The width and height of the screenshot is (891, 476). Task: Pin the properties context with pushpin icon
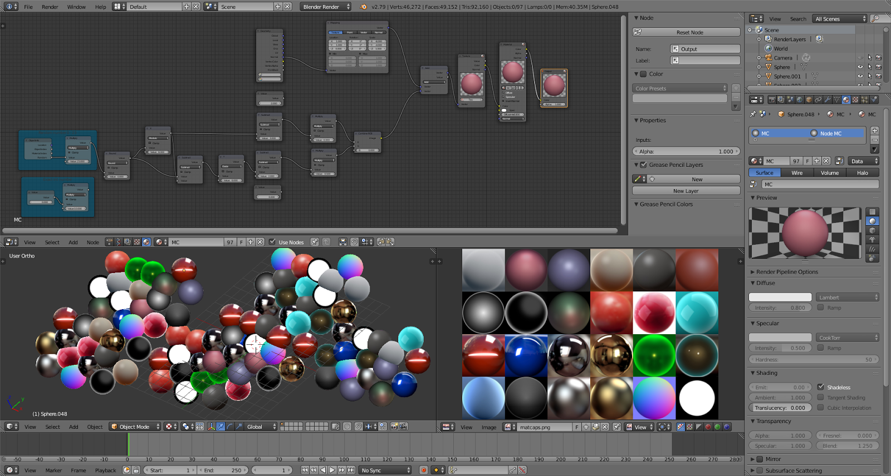(x=753, y=114)
